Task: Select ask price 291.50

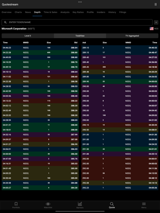Action: tap(86, 149)
